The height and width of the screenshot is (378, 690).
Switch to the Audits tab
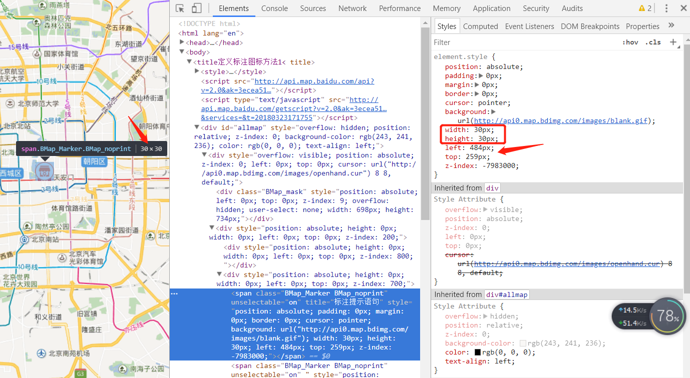[x=572, y=8]
